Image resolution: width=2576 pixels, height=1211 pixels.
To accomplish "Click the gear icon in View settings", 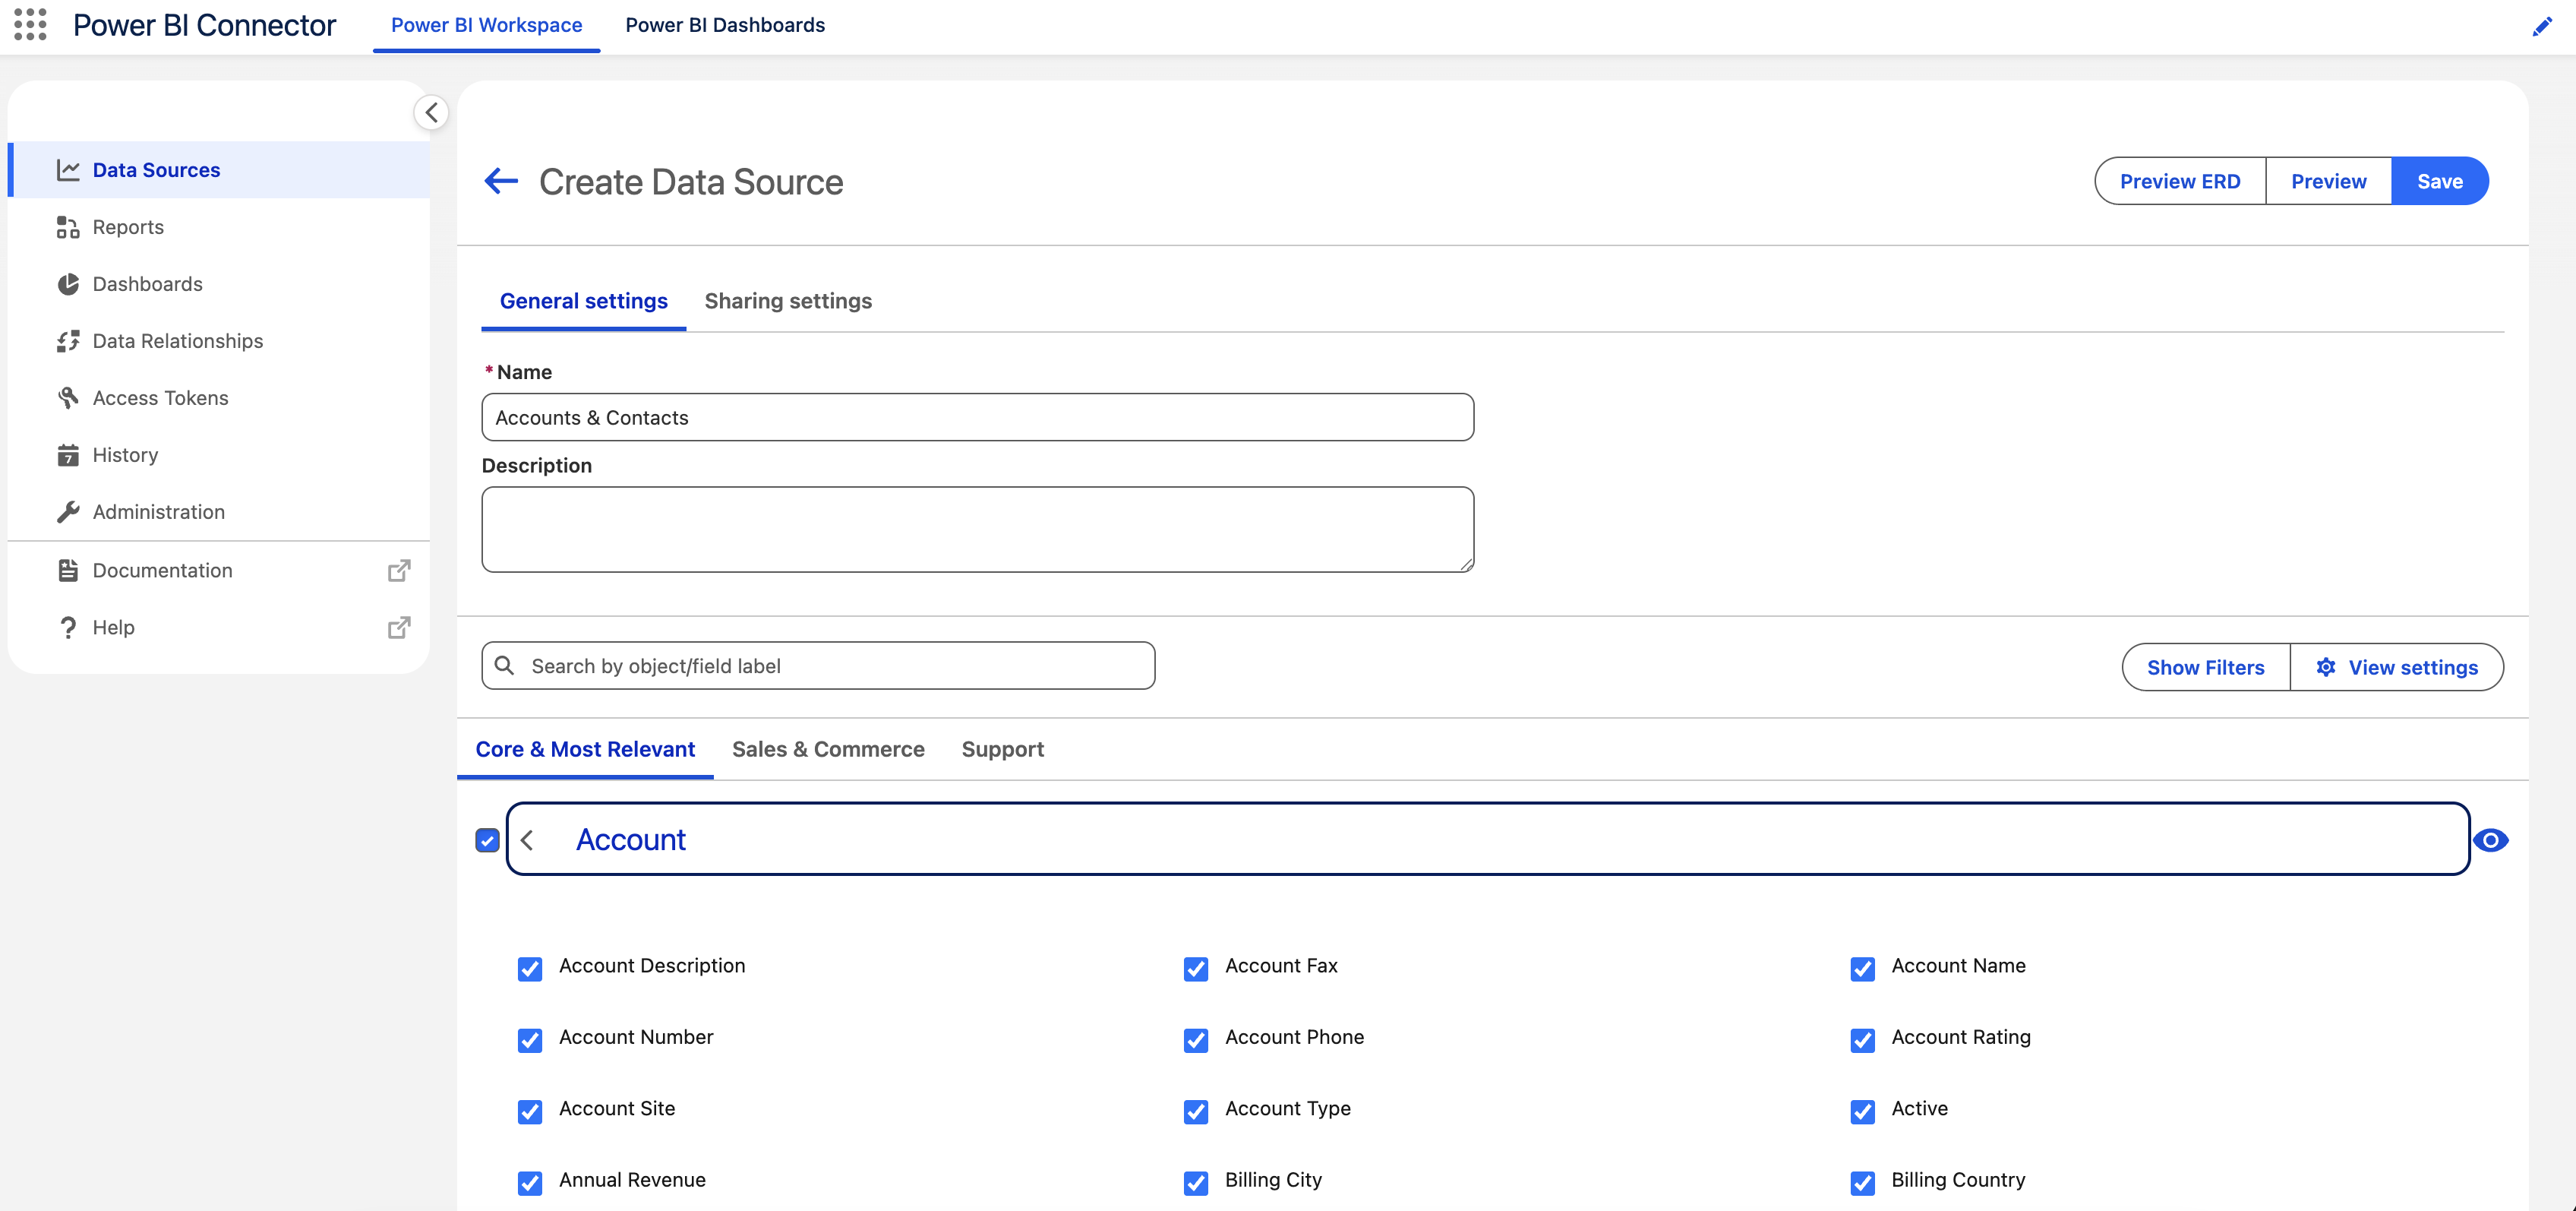I will pyautogui.click(x=2326, y=667).
